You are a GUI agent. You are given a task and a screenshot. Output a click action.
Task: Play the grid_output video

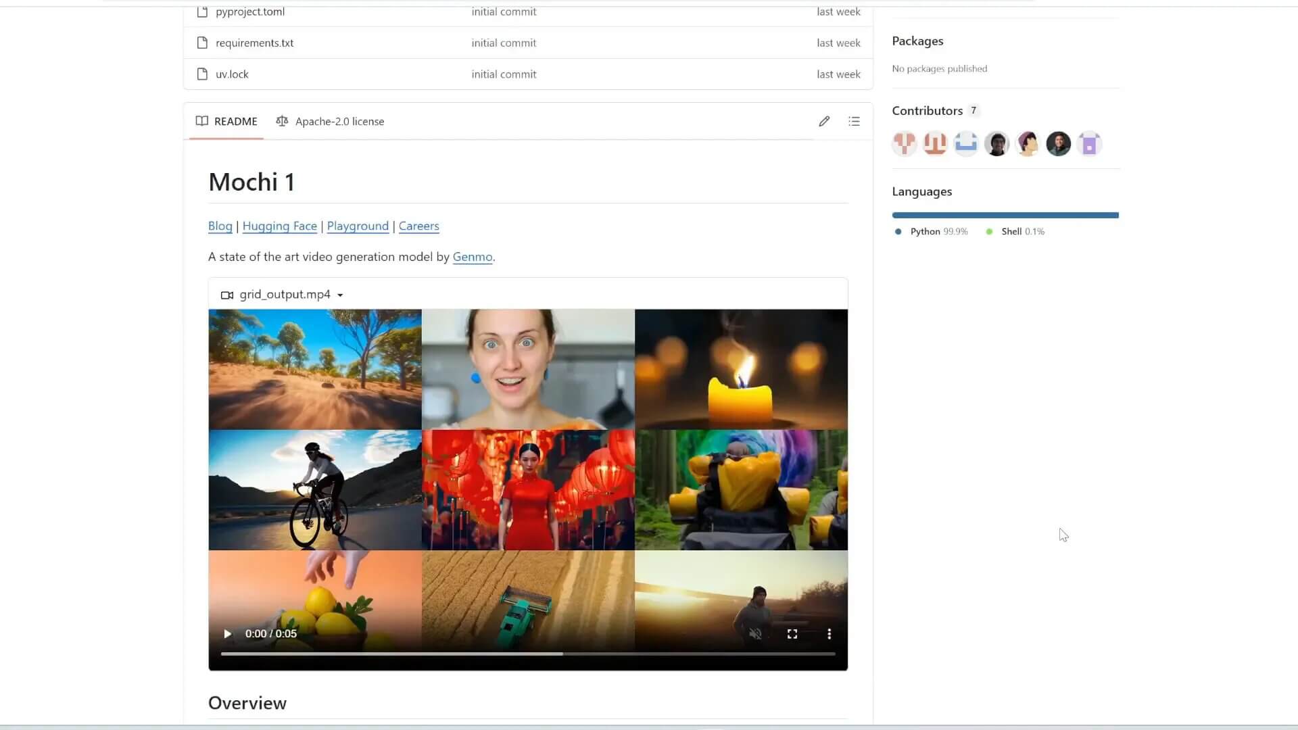pyautogui.click(x=228, y=634)
